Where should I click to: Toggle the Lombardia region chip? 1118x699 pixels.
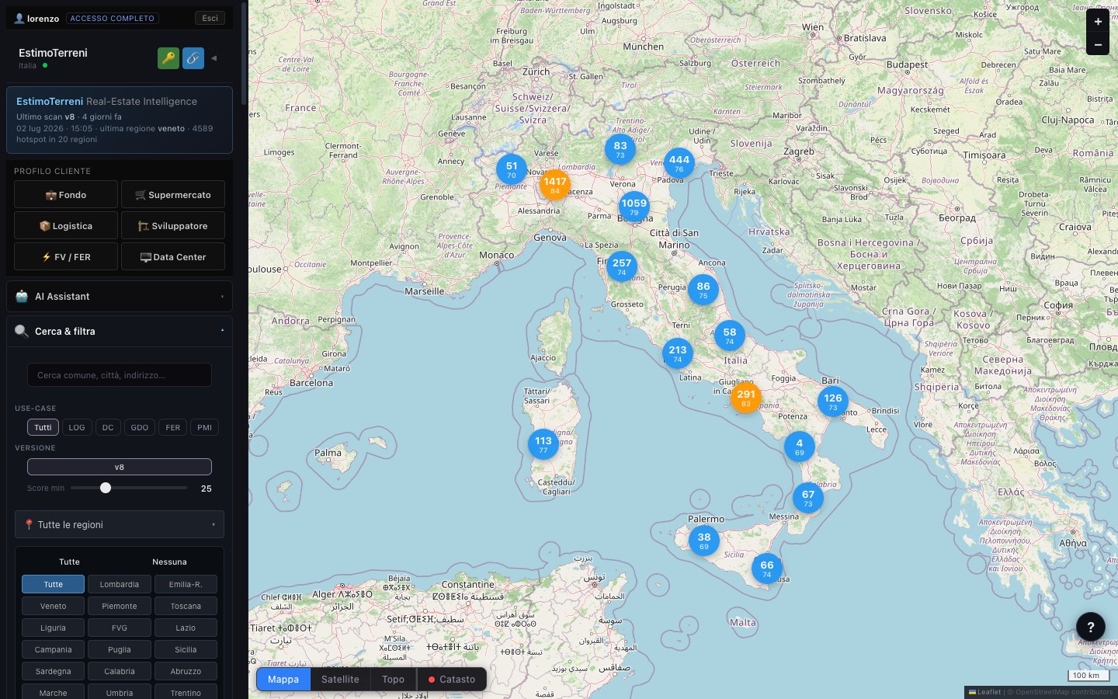coord(120,584)
